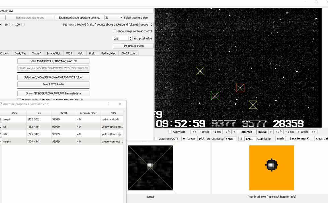Advance one frame with +1 fr
This screenshot has width=328, height=203.
(x=278, y=132)
